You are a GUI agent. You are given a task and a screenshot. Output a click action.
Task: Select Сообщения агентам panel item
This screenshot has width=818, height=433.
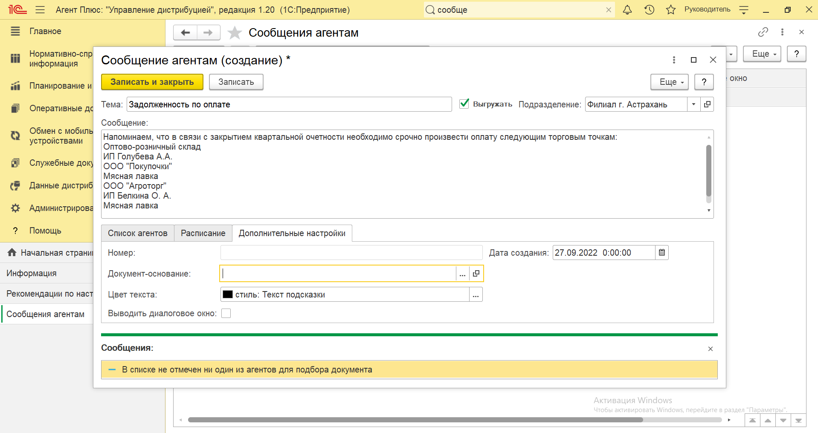pos(47,314)
